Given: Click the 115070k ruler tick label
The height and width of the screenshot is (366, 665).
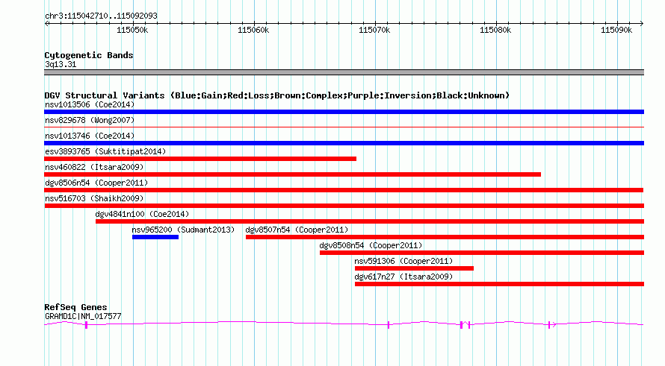Looking at the screenshot, I should click(x=374, y=30).
